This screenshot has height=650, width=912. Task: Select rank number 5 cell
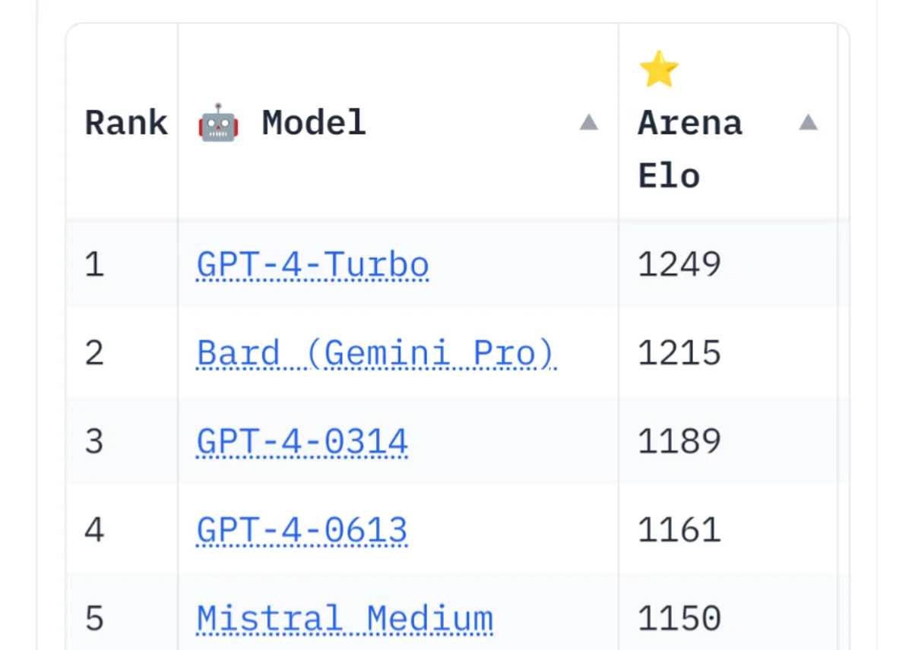click(94, 618)
